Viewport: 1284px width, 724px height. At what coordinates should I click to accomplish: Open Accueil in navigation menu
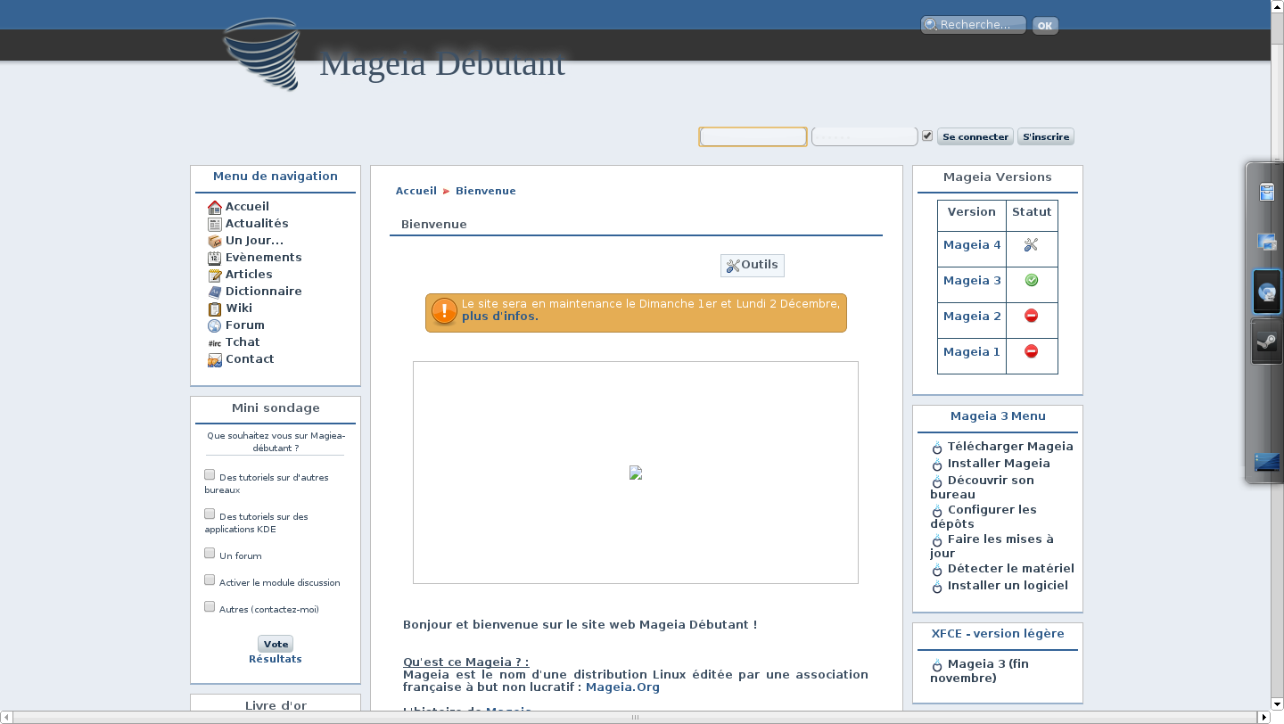pyautogui.click(x=247, y=207)
